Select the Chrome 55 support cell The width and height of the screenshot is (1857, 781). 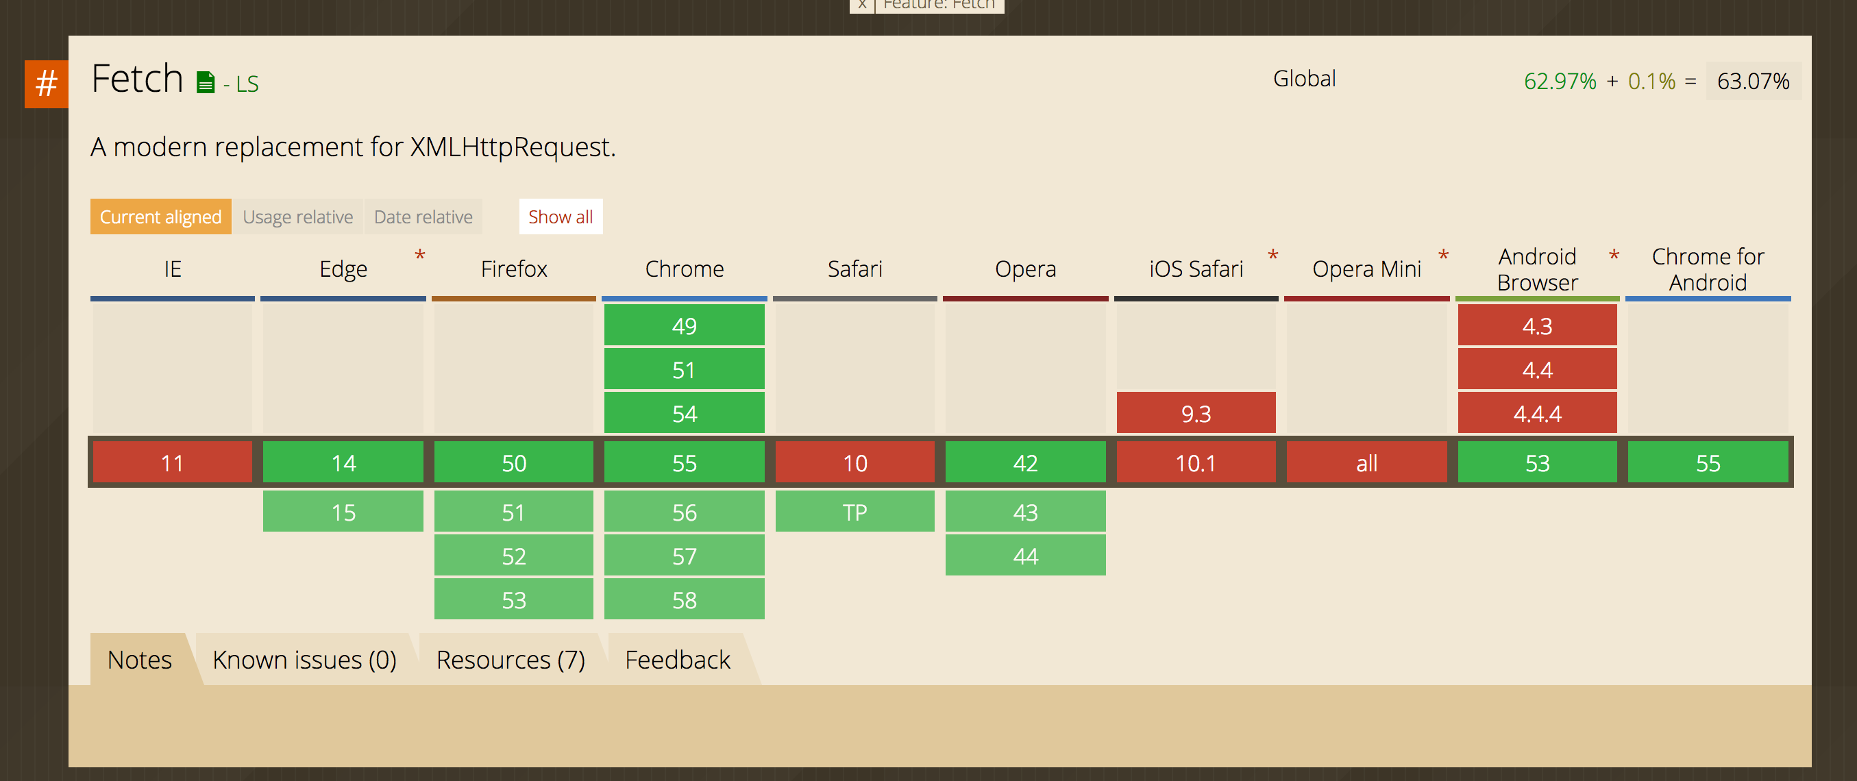point(683,462)
